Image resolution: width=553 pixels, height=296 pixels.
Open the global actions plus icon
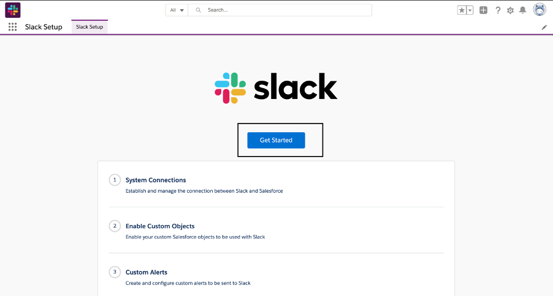coord(484,10)
